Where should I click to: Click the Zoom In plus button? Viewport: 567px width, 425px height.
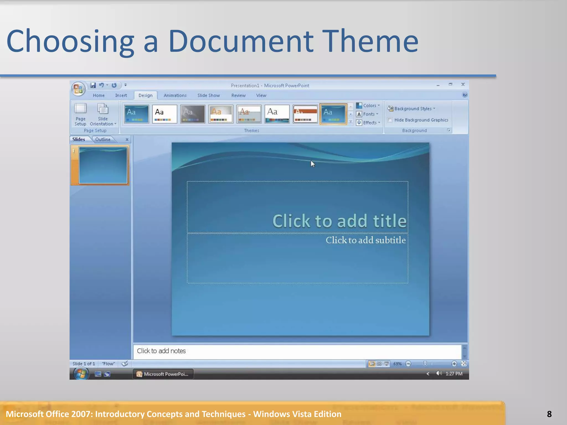click(x=454, y=364)
